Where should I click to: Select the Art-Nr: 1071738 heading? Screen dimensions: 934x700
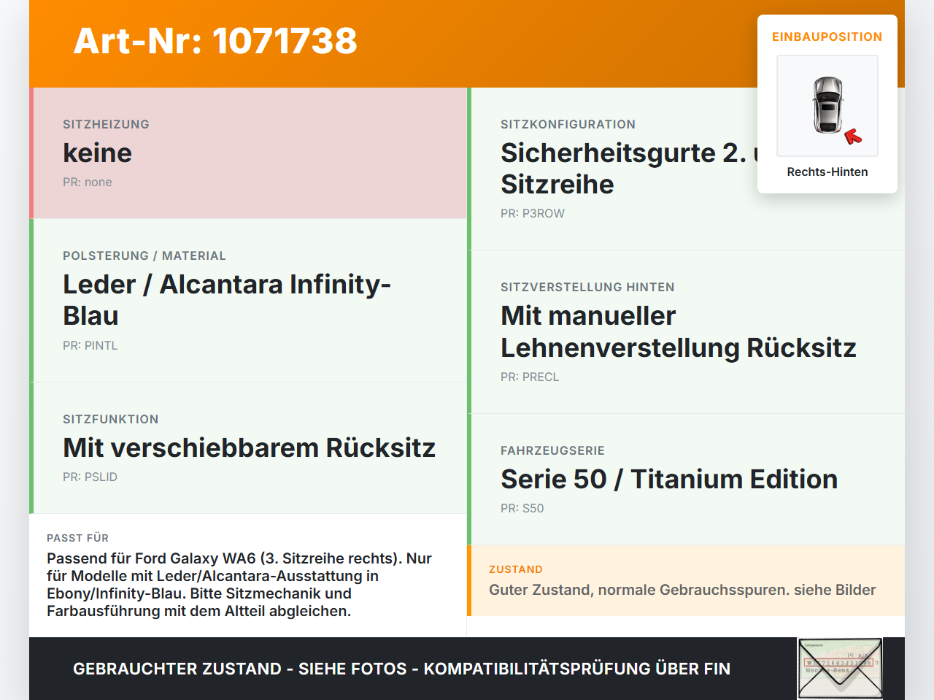(x=215, y=41)
